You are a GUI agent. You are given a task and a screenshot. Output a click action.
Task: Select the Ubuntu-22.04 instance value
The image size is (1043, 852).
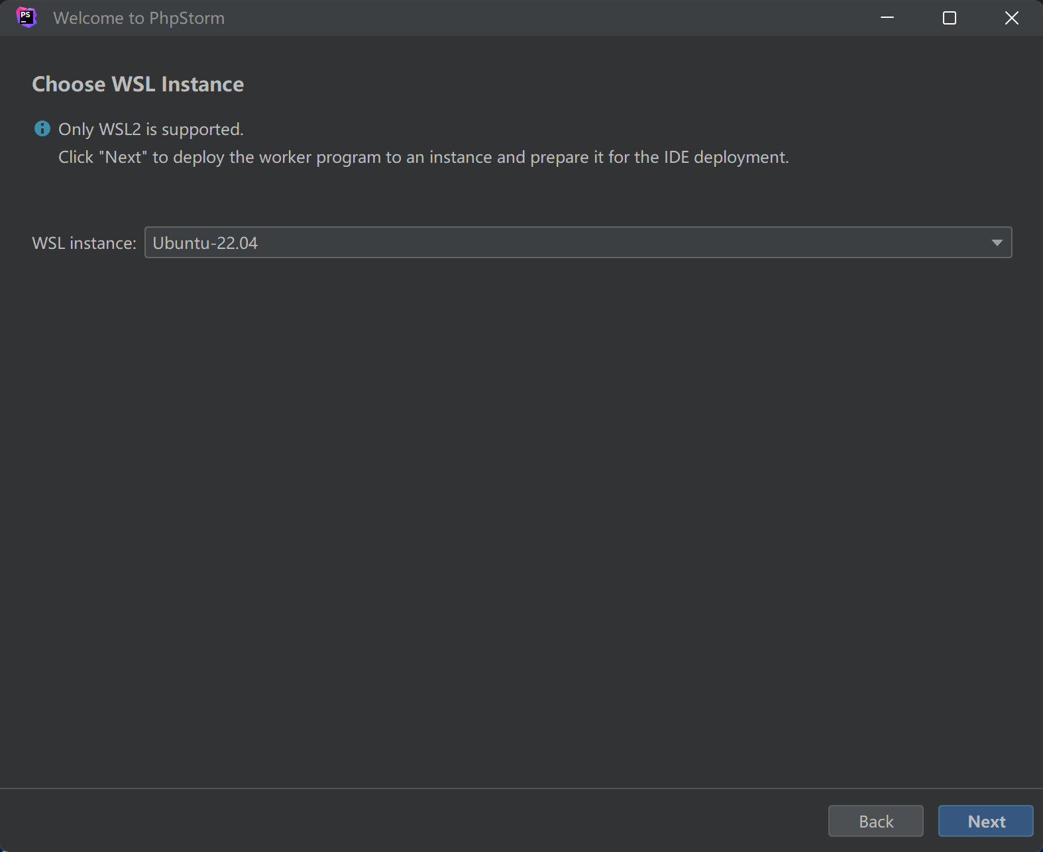pyautogui.click(x=205, y=243)
